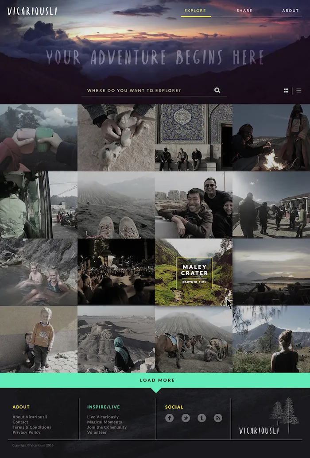The height and width of the screenshot is (458, 310).
Task: Click the Load More button
Action: click(x=155, y=380)
